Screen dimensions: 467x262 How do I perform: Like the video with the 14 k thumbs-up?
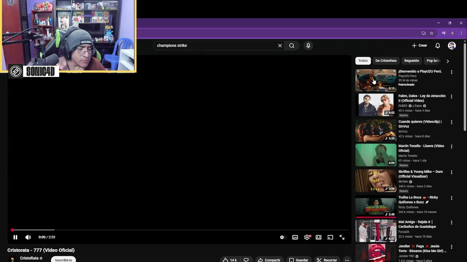pos(230,260)
